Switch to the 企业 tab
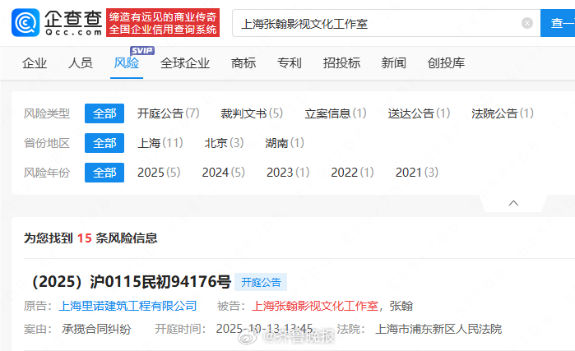 35,63
